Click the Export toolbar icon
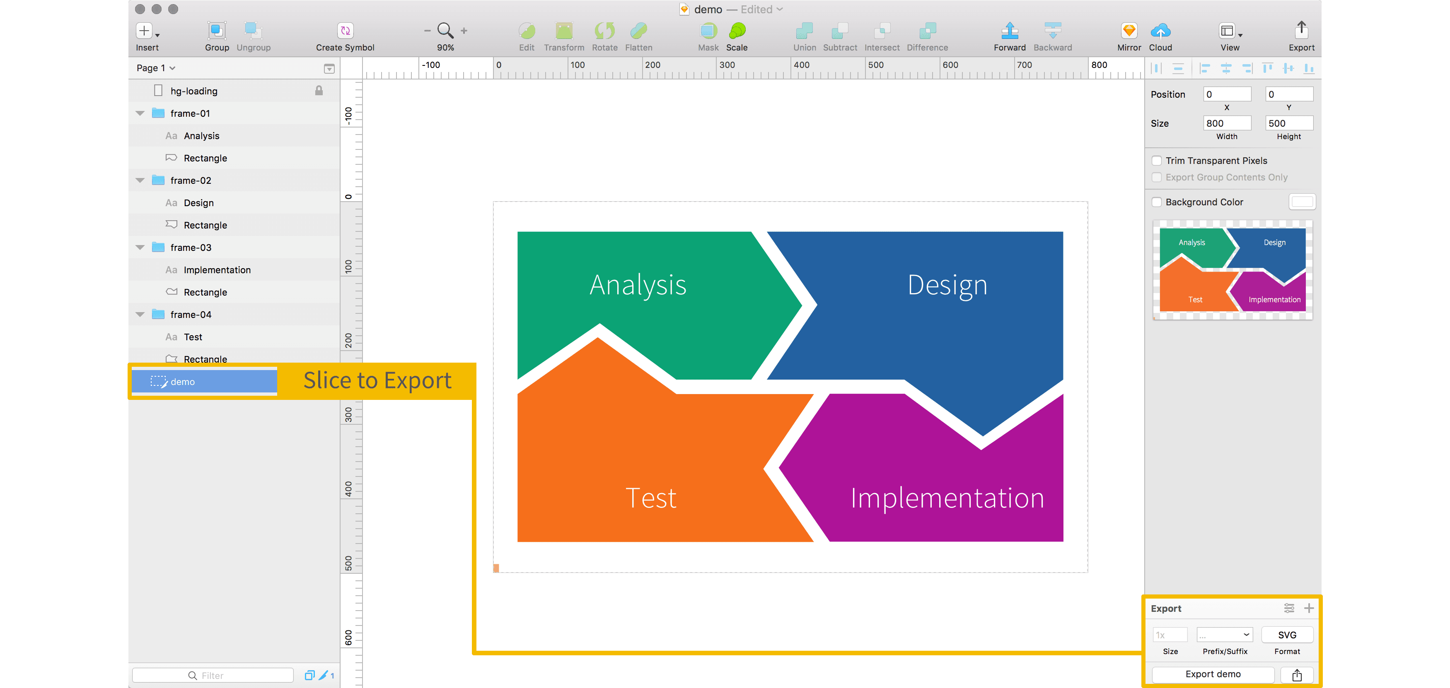 pos(1301,29)
